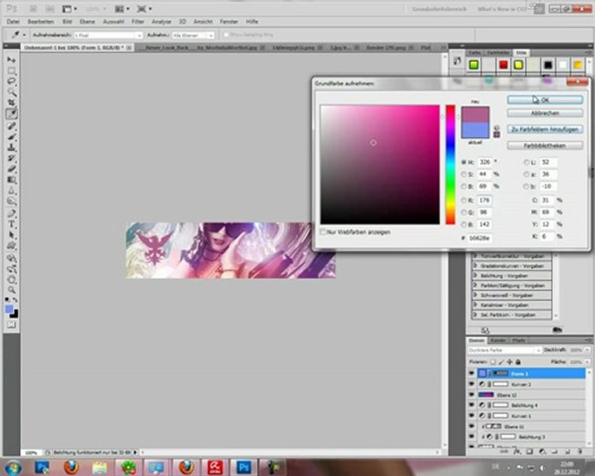The width and height of the screenshot is (595, 476).
Task: Switch to the Pfade tab
Action: pos(518,340)
